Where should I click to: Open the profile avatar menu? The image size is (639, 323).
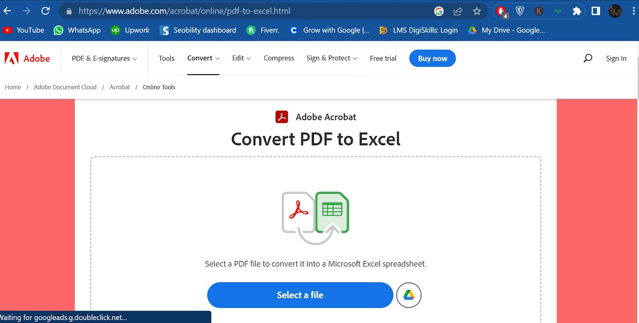(615, 11)
